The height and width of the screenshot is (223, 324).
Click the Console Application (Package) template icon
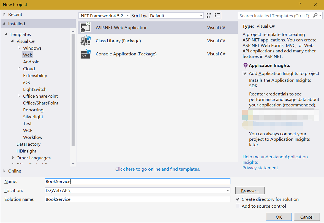[x=86, y=54]
